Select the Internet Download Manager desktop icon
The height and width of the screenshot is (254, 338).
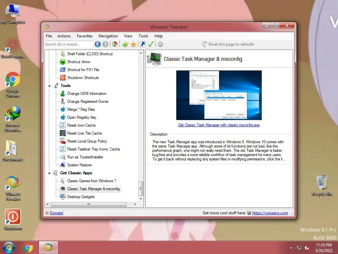13,119
